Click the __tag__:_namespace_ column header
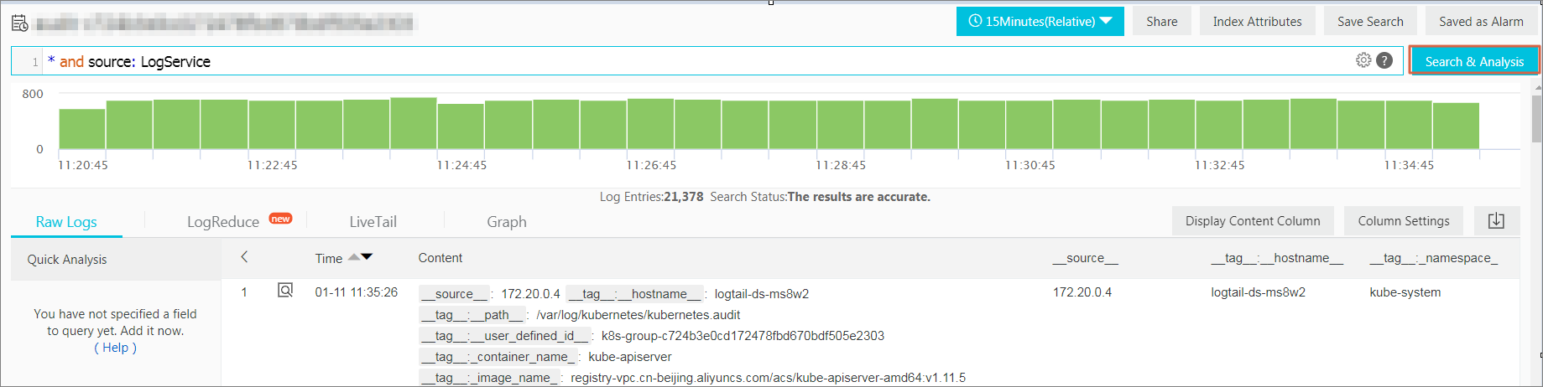 [1434, 258]
